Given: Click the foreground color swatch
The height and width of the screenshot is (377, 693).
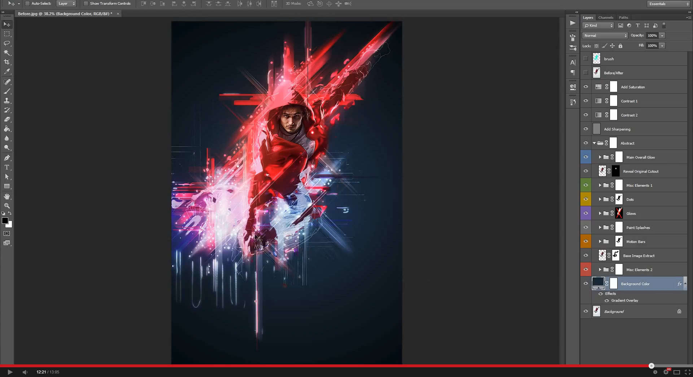Looking at the screenshot, I should (x=5, y=221).
